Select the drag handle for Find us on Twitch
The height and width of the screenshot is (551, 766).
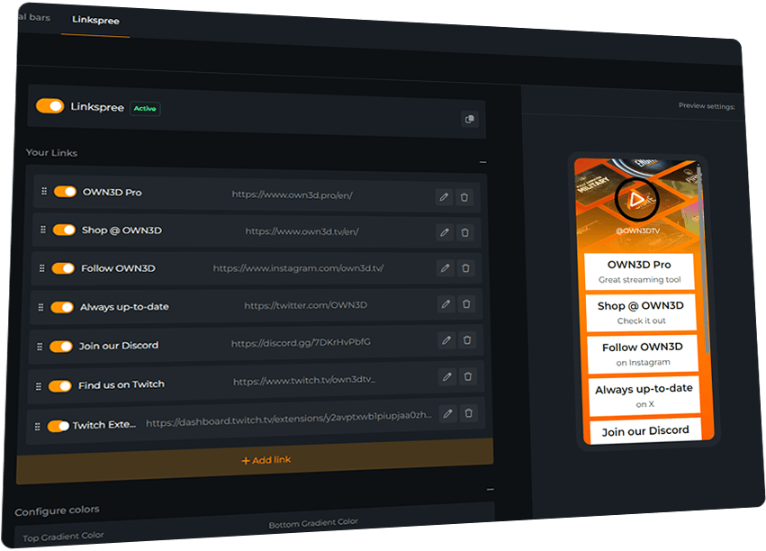tap(39, 386)
